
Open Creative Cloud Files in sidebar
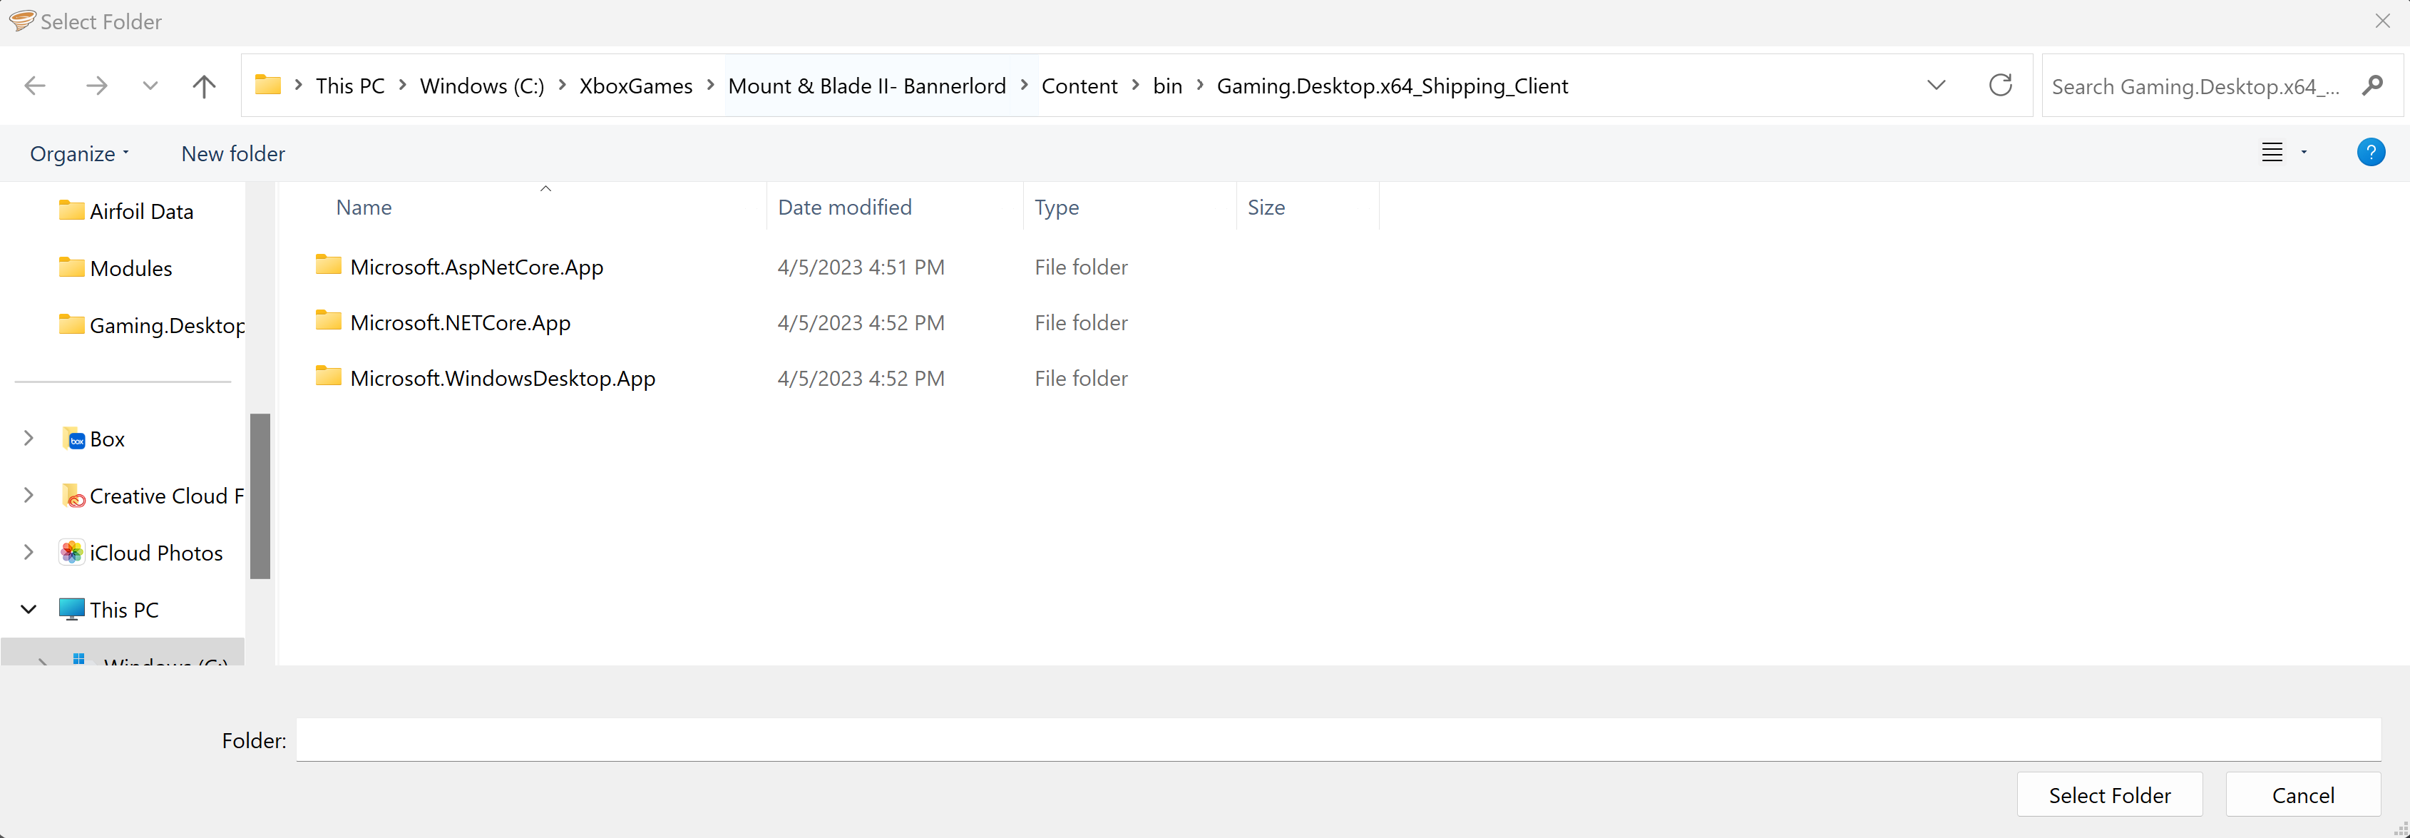click(164, 496)
